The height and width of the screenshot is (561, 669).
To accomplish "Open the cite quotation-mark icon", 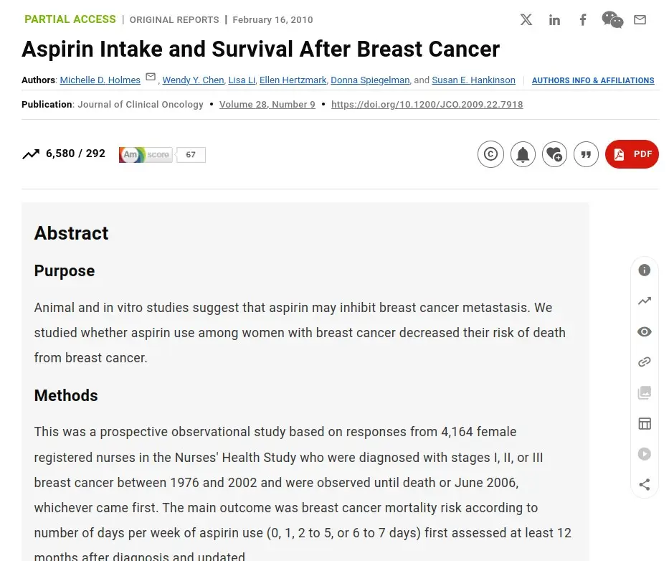I will (x=587, y=154).
